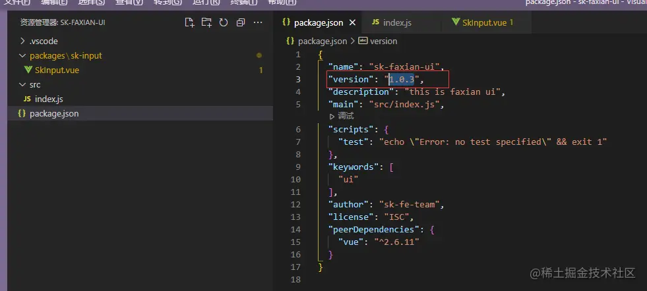Viewport: 647px width, 291px height.
Task: Click the "sk-fe-team" author value
Action: coord(410,205)
